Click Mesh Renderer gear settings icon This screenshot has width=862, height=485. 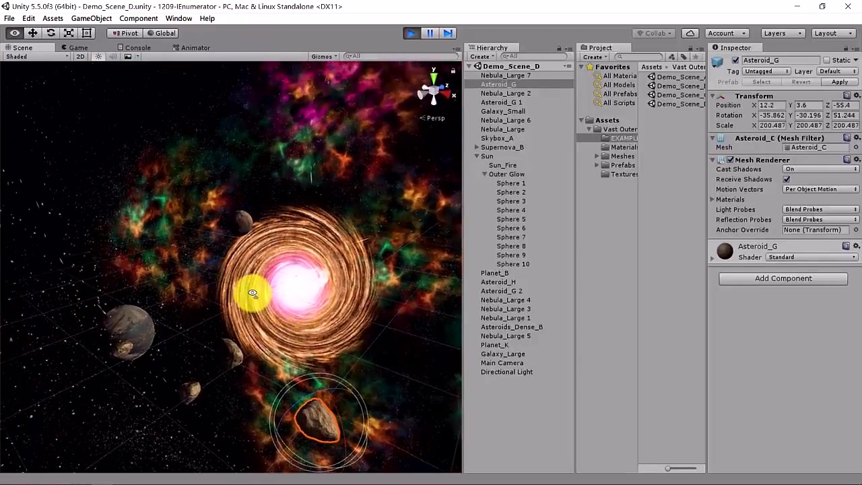pos(857,160)
